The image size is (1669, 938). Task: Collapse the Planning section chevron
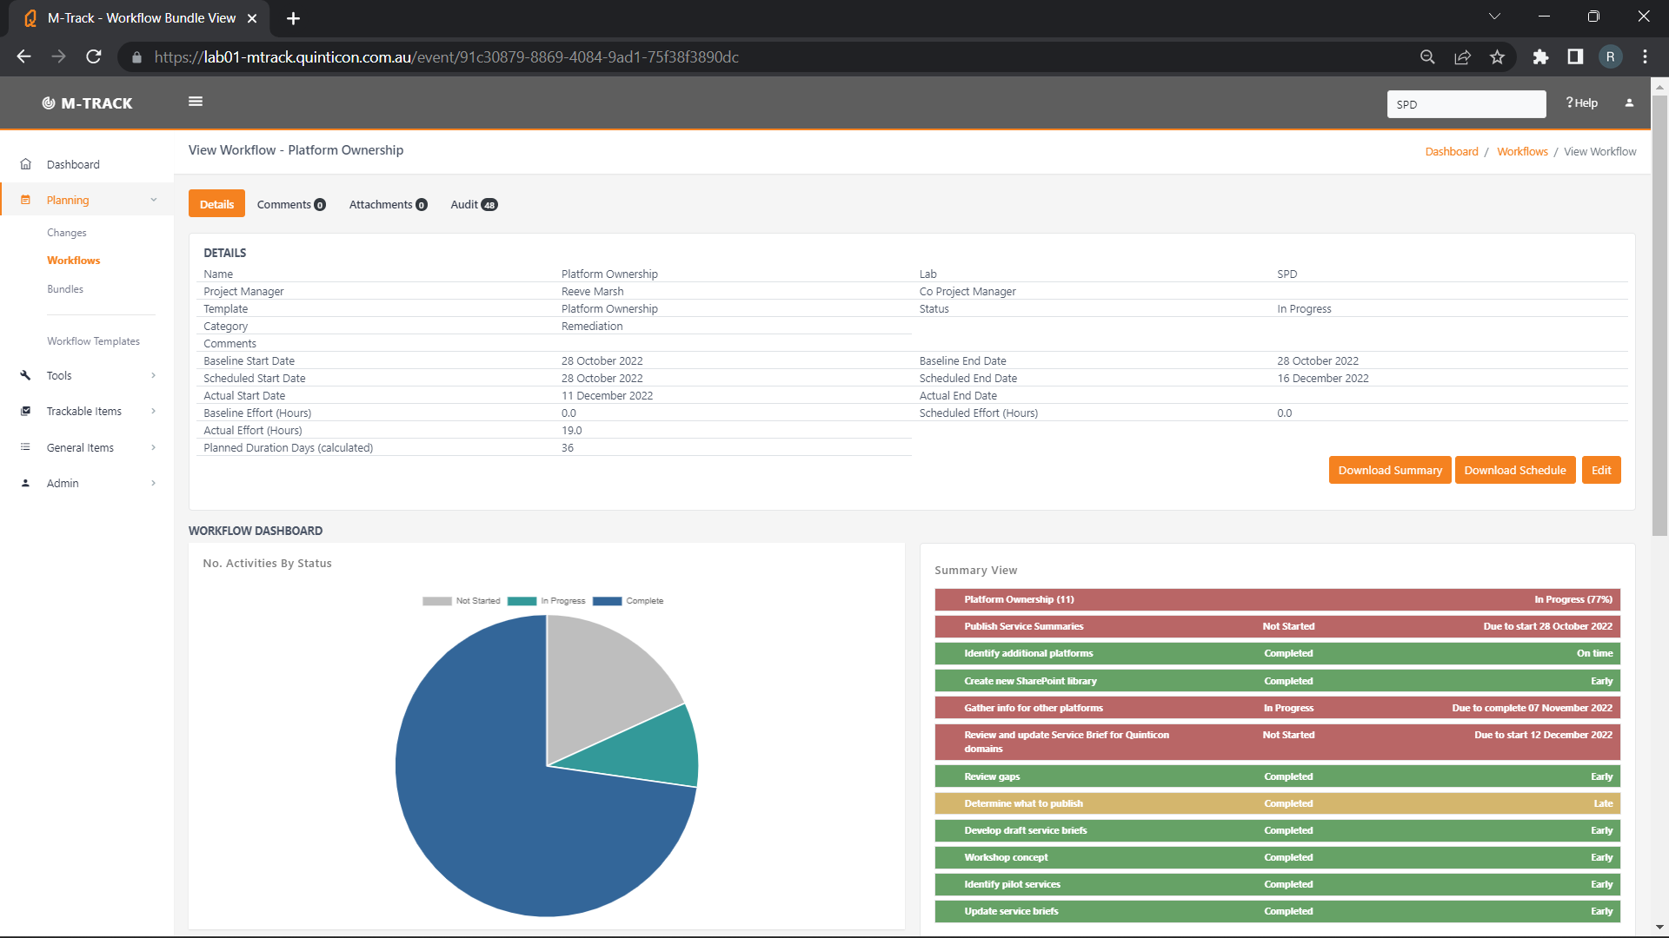[154, 199]
